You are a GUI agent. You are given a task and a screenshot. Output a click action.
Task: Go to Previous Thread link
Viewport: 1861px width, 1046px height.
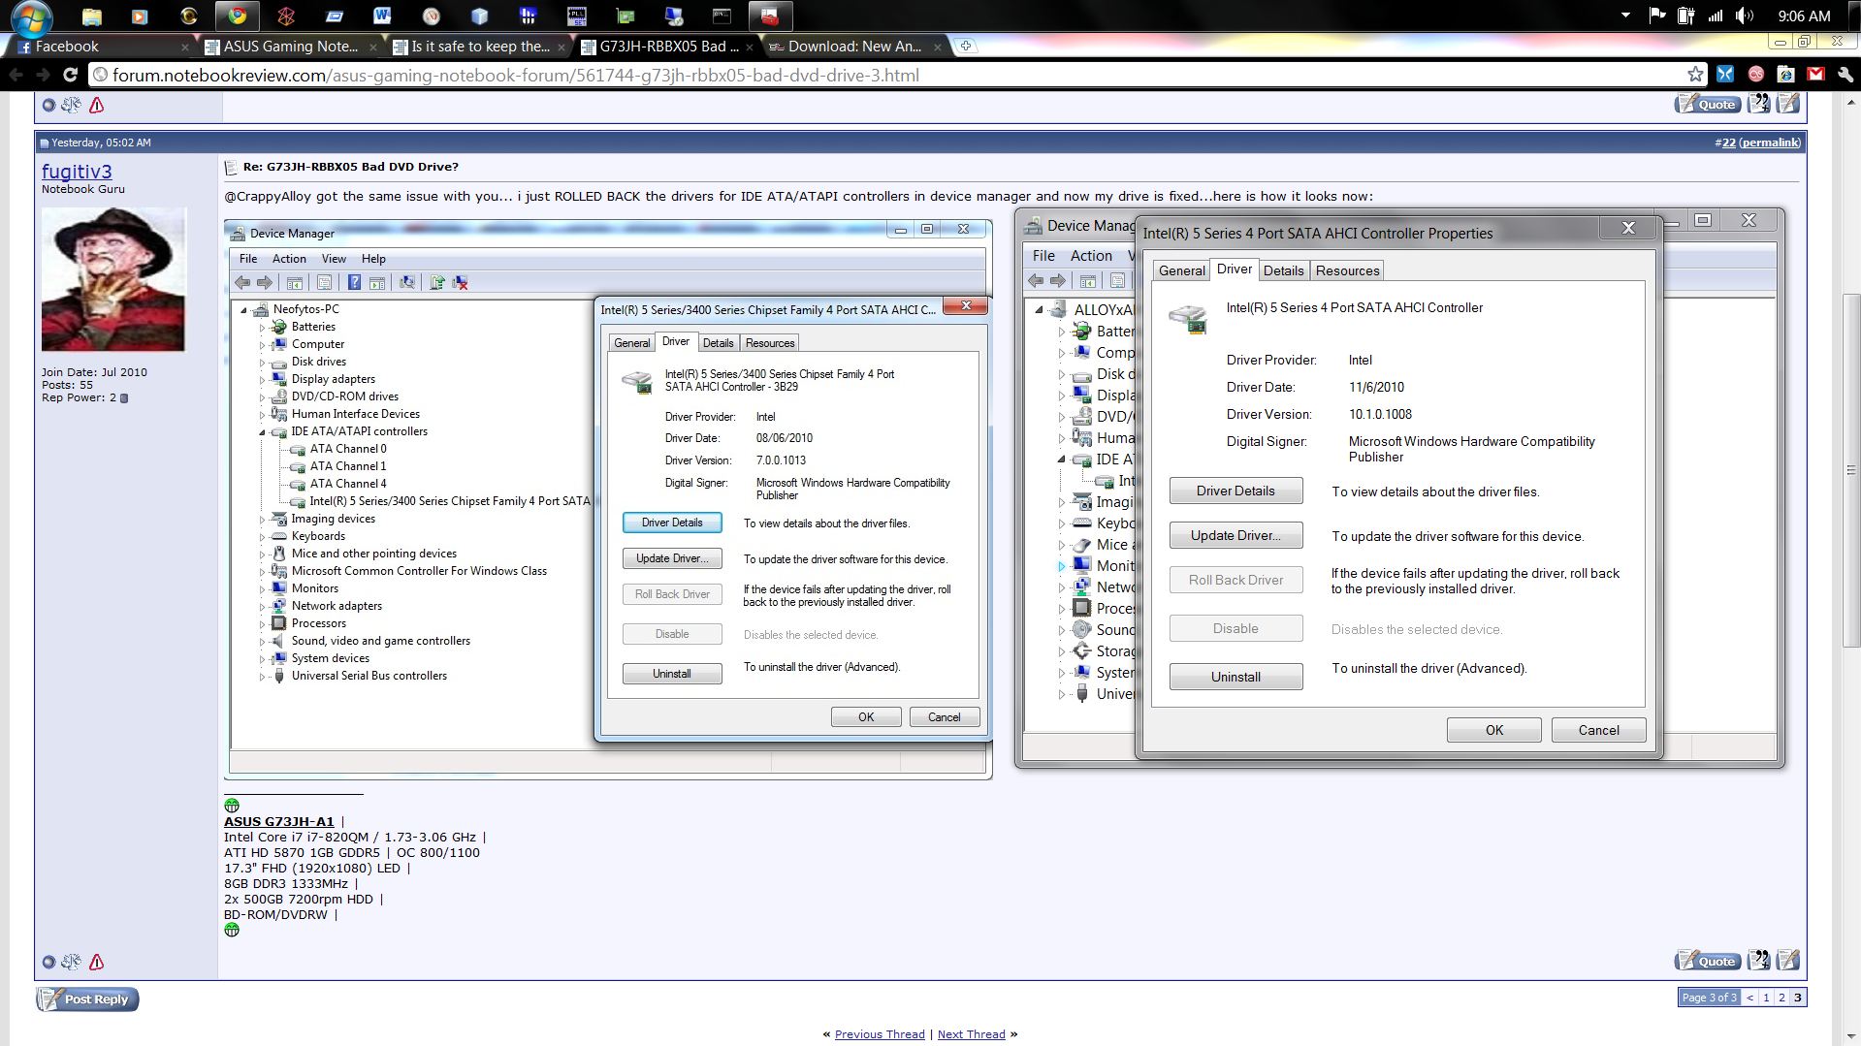tap(880, 1034)
